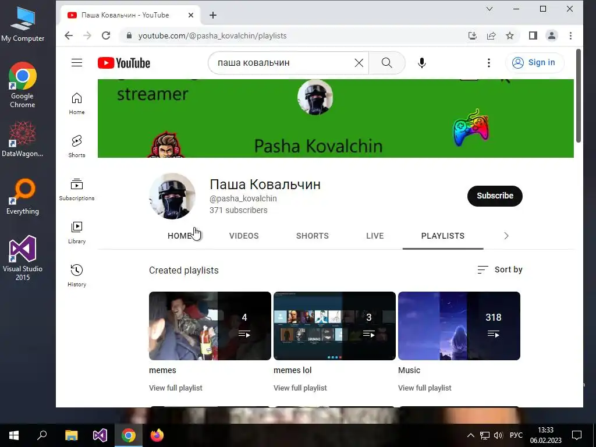This screenshot has width=596, height=447.
Task: Open Subscriptions in YouTube sidebar
Action: click(x=77, y=190)
